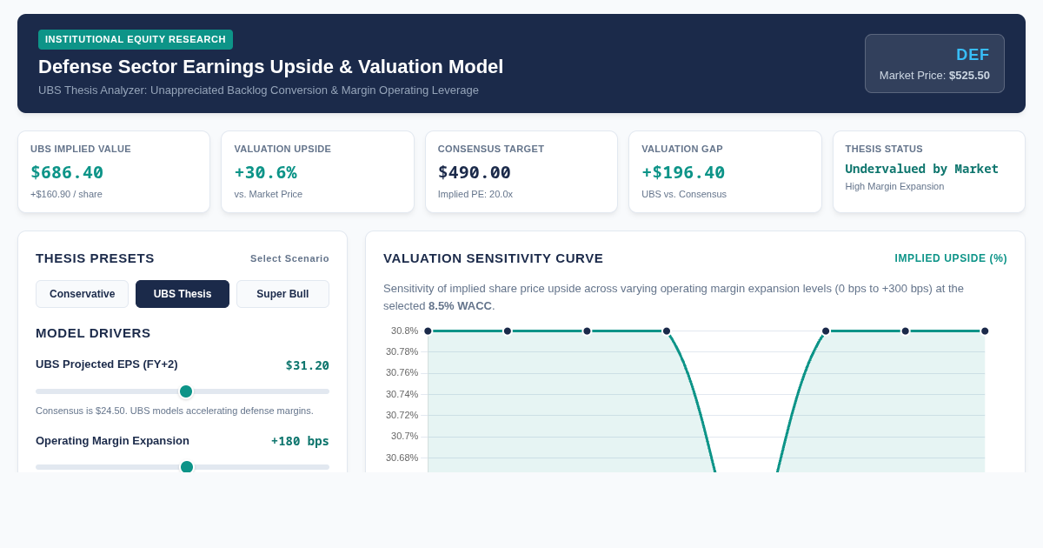Viewport: 1043px width, 548px height.
Task: Click the first data point on curve
Action: point(428,331)
